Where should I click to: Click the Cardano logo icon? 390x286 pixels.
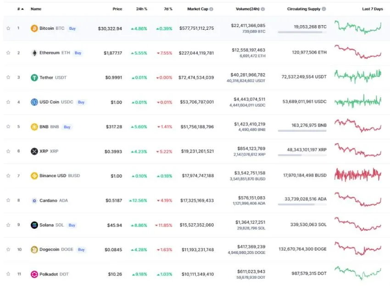(x=34, y=200)
